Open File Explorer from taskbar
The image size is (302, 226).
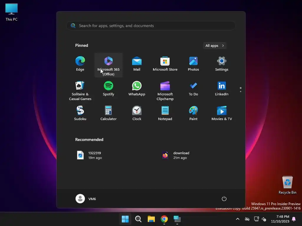tap(151, 219)
